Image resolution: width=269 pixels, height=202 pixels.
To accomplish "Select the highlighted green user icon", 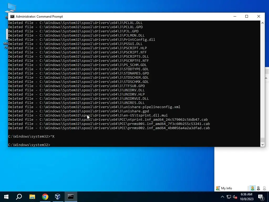I will click(252, 188).
